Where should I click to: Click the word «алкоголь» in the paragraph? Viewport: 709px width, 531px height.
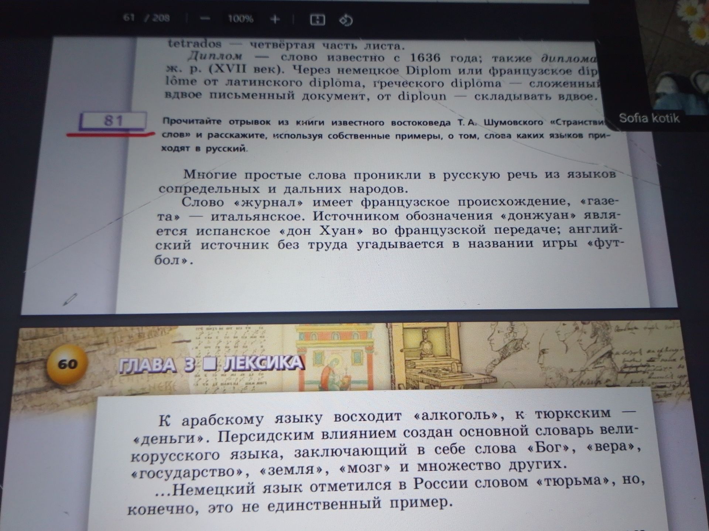[458, 416]
